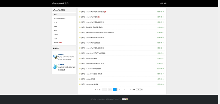This screenshot has height=104, width=220.
Task: Click the >> next page button
Action: pyautogui.click(x=124, y=89)
